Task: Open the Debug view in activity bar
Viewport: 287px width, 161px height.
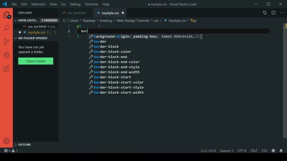Action: pyautogui.click(x=6, y=55)
